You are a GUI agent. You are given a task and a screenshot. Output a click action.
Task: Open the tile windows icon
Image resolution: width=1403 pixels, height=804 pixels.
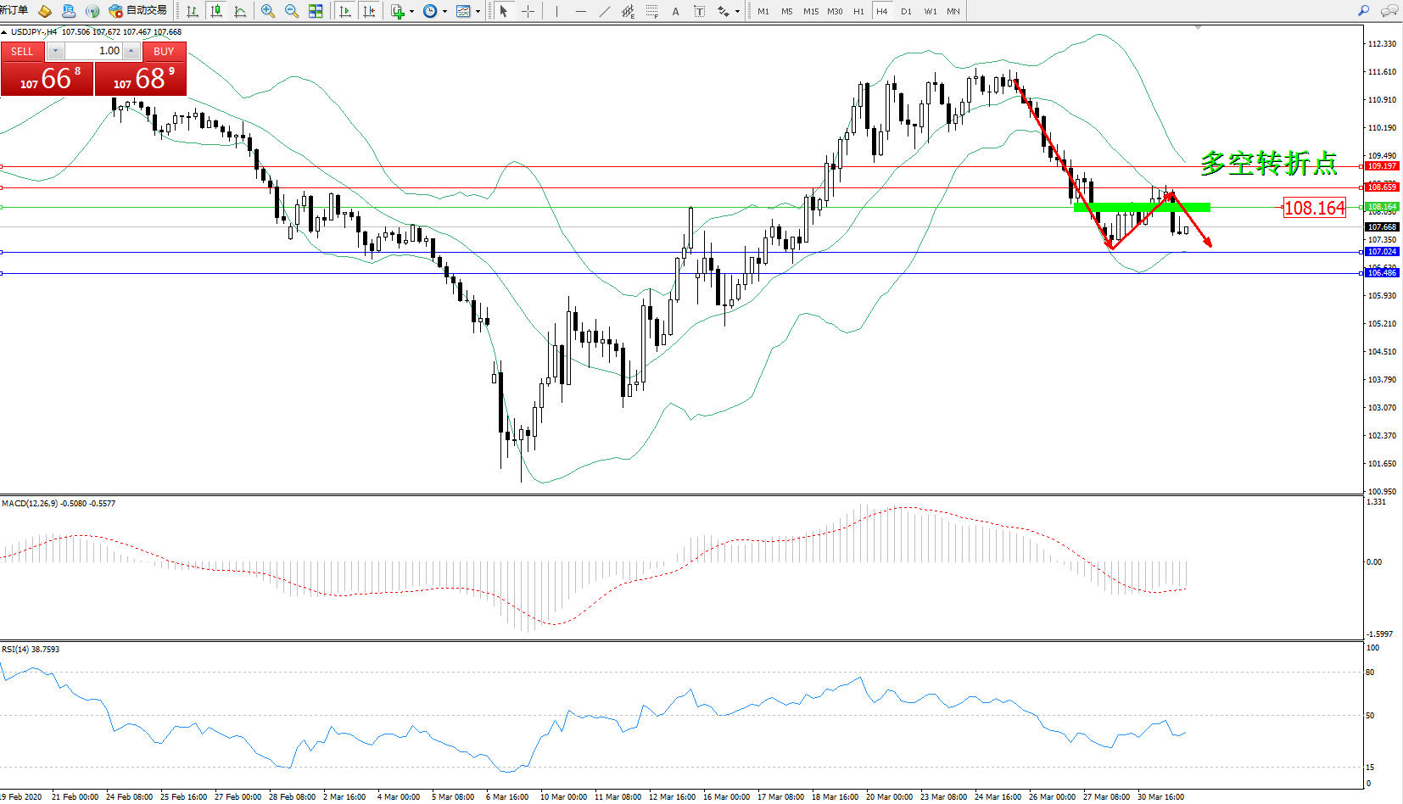[316, 11]
